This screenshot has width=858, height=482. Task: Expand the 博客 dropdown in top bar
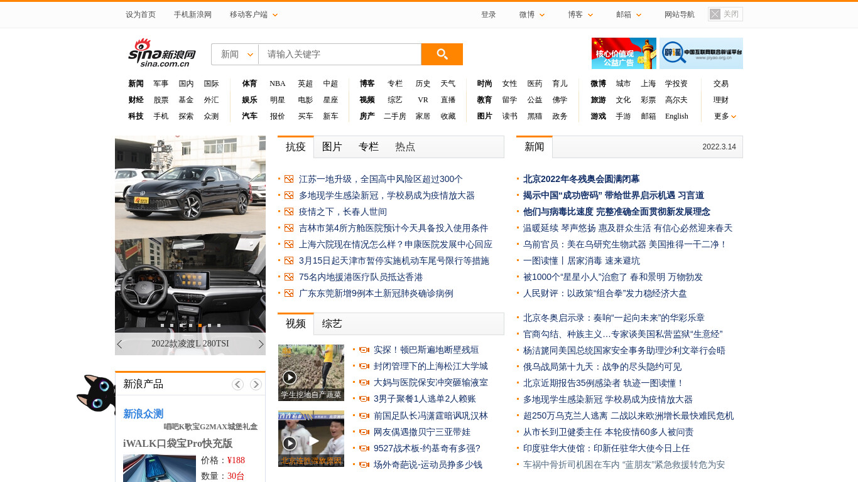pyautogui.click(x=580, y=14)
